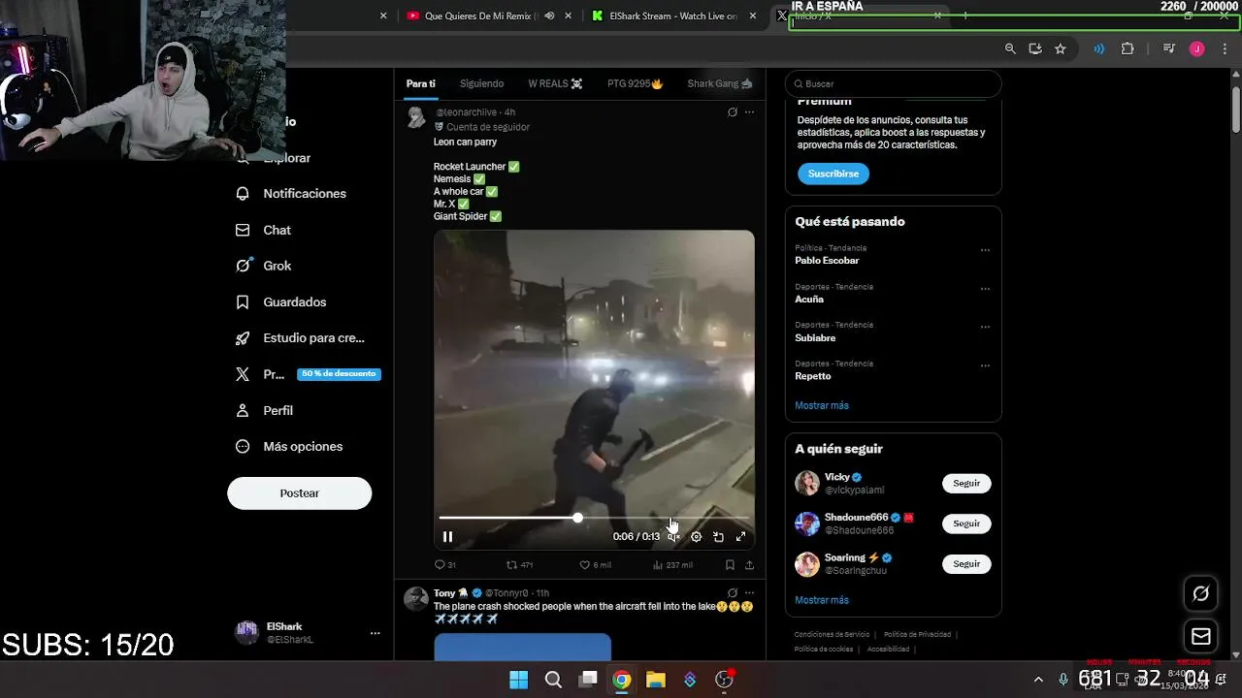Open Chrome extensions puzzle icon
The width and height of the screenshot is (1242, 698).
1128,48
